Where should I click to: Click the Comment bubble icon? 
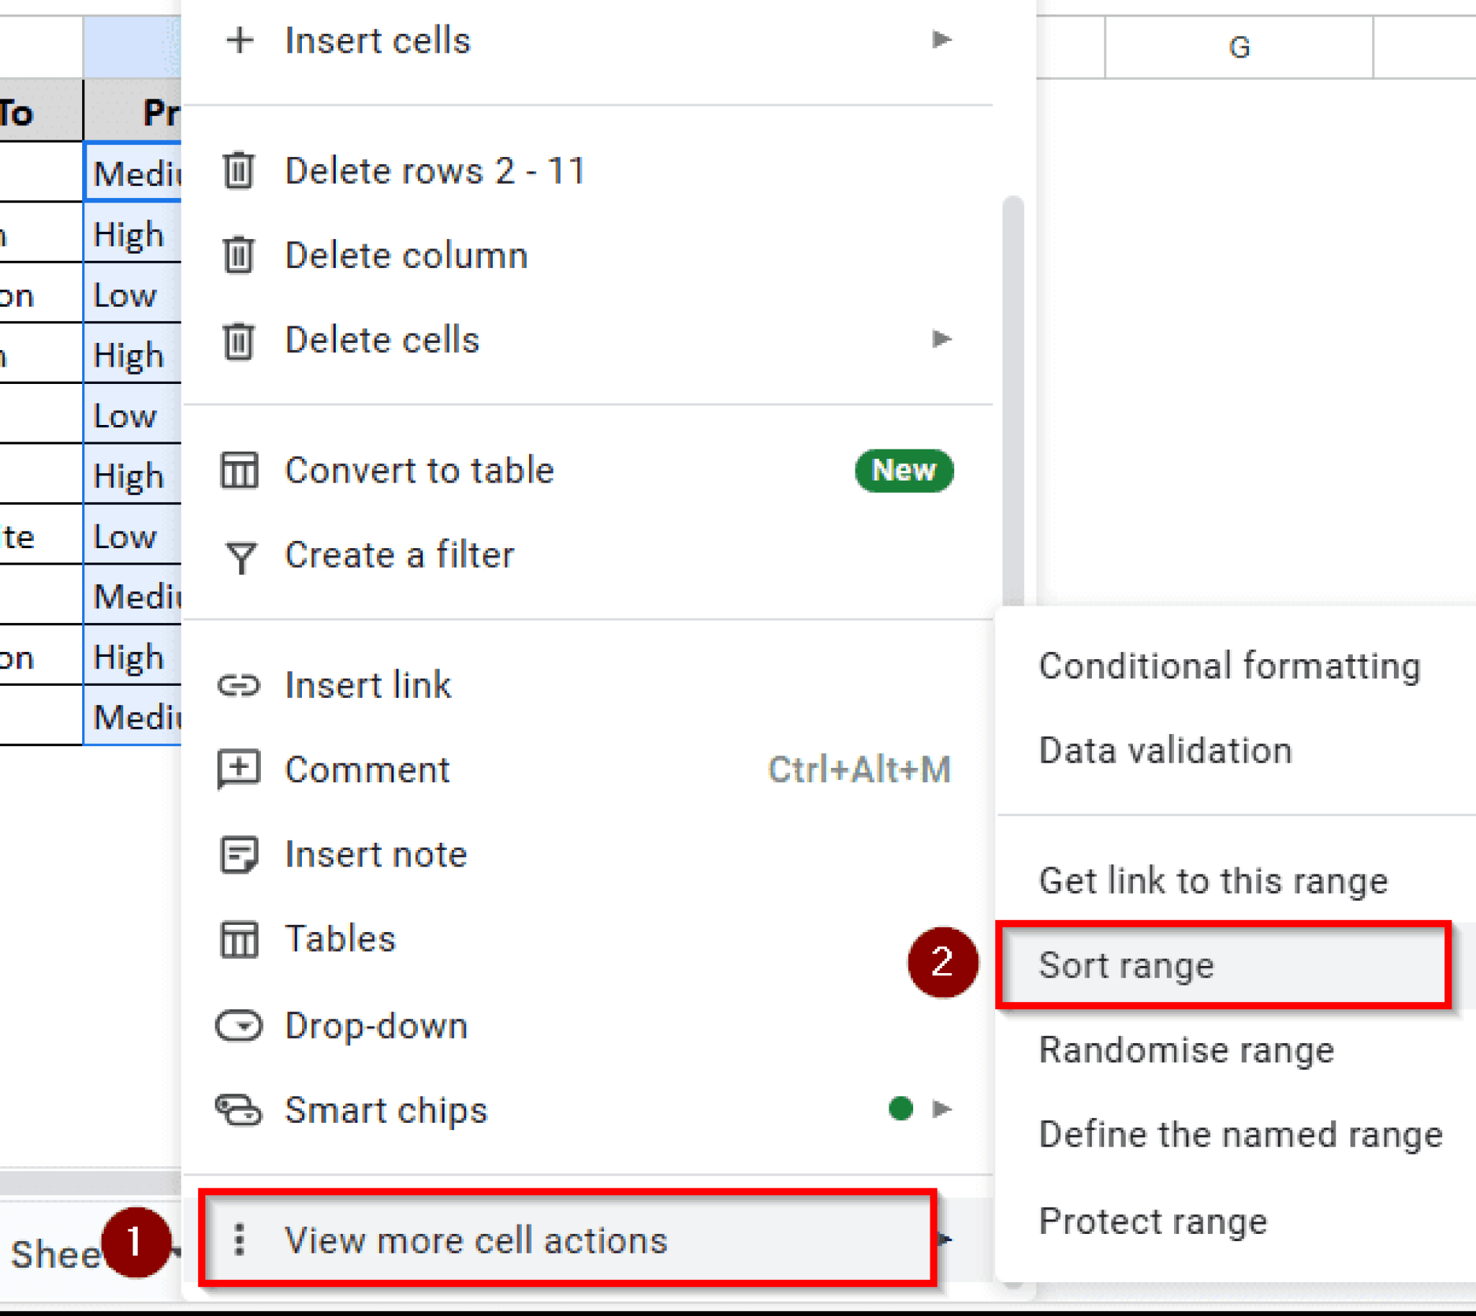(x=239, y=769)
